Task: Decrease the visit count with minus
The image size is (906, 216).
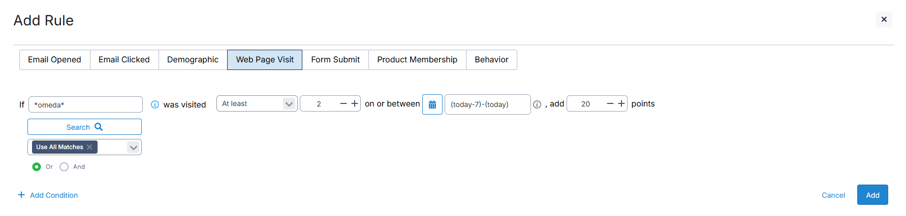Action: click(343, 103)
